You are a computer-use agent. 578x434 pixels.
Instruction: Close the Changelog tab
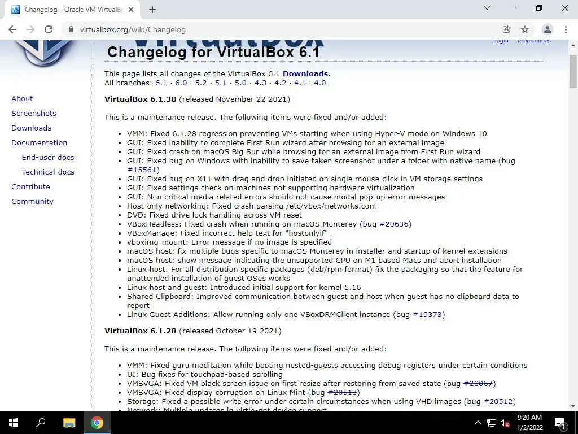(x=131, y=10)
